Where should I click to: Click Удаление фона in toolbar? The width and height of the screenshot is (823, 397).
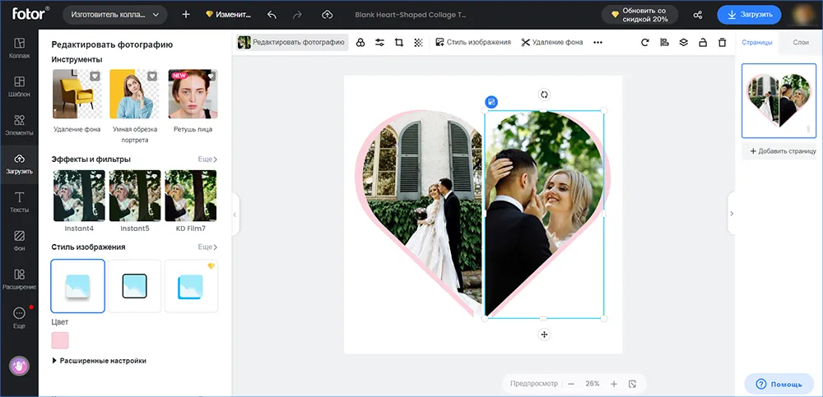551,43
